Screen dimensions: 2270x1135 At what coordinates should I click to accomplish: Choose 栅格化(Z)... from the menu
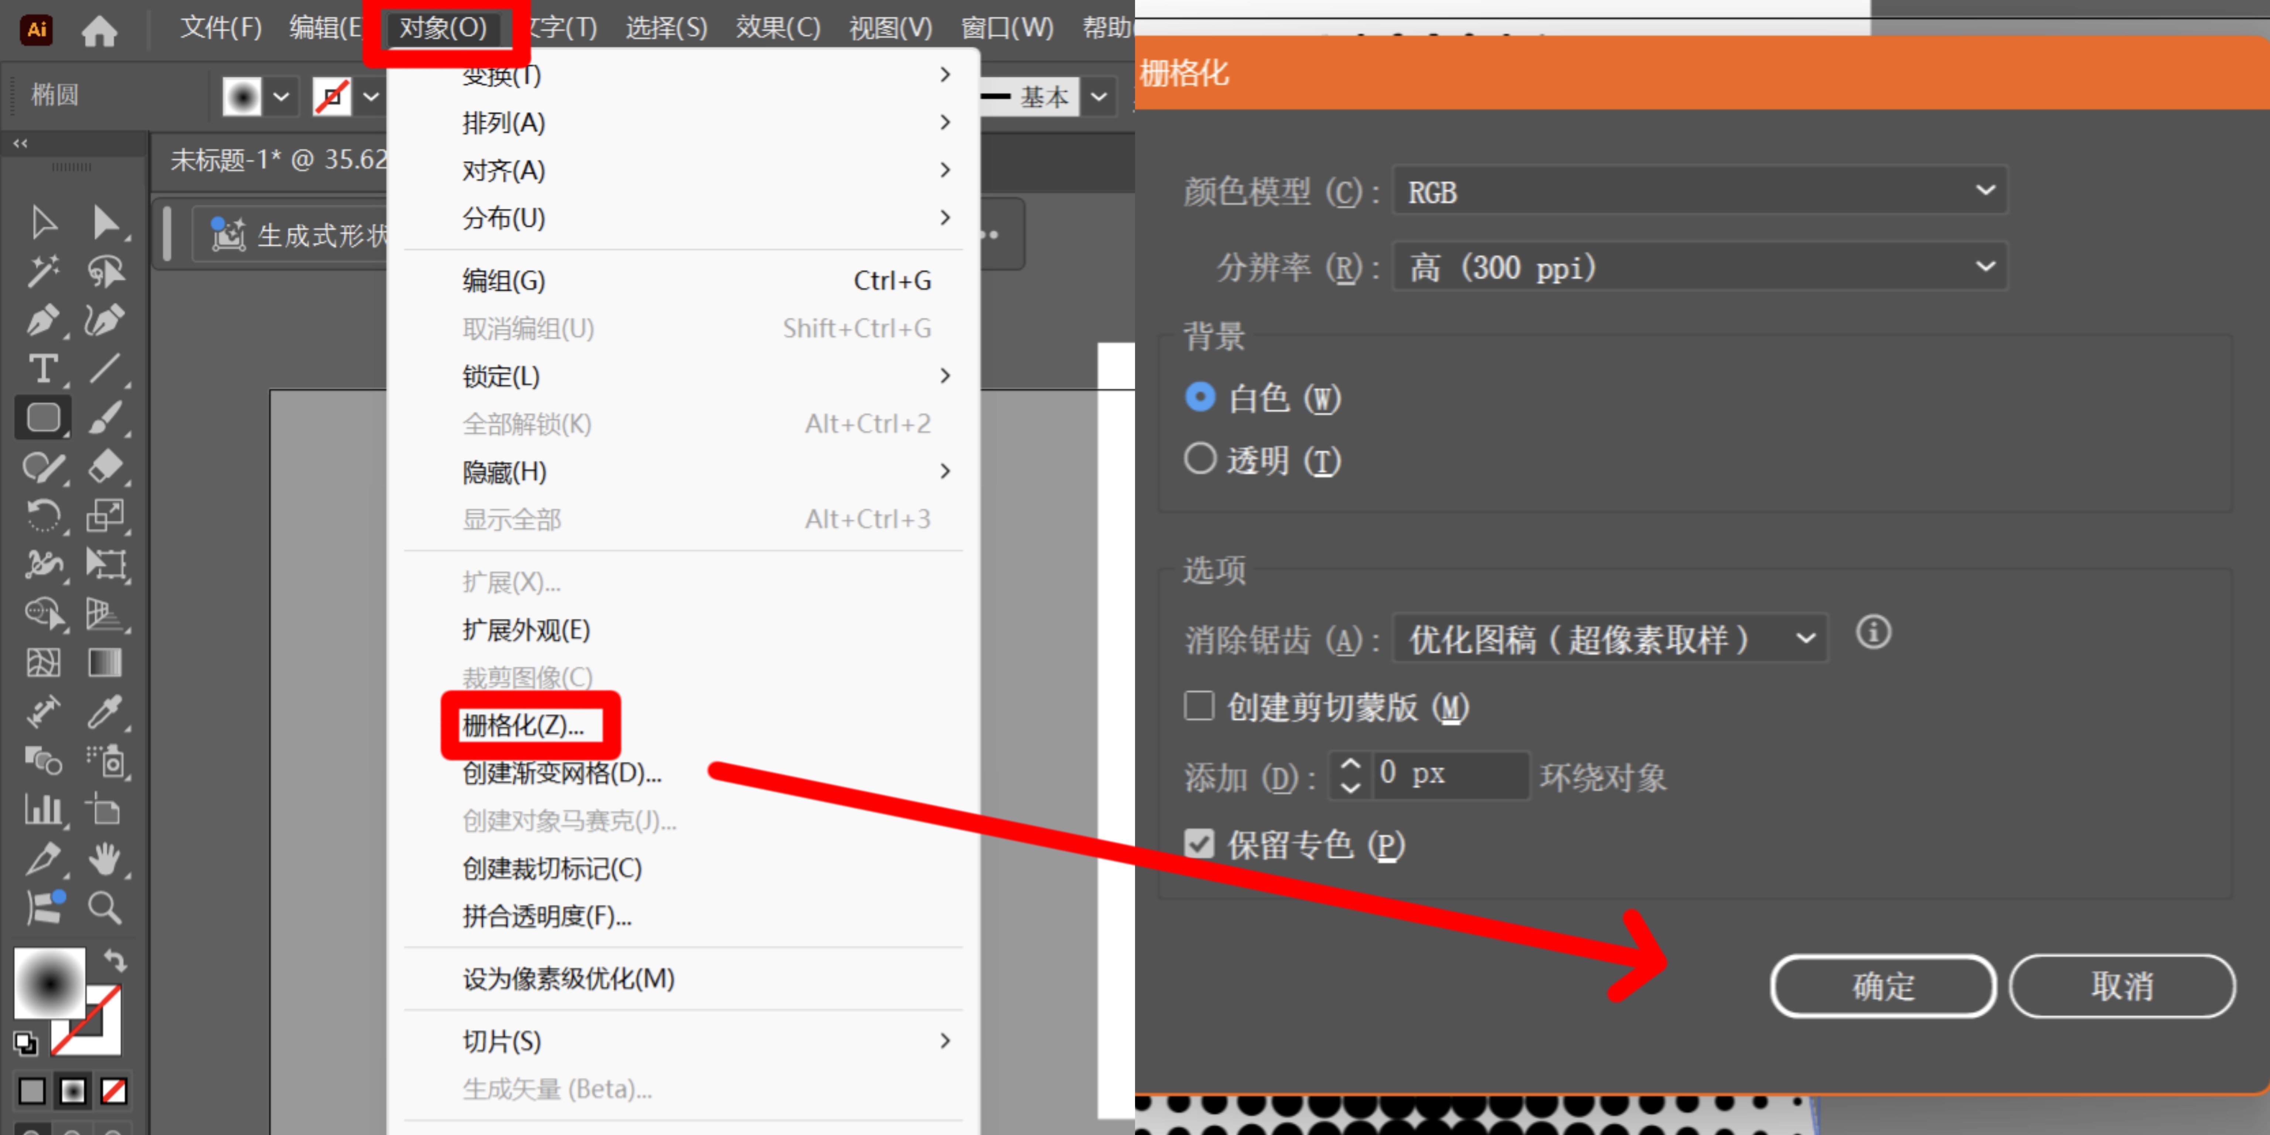pos(524,725)
